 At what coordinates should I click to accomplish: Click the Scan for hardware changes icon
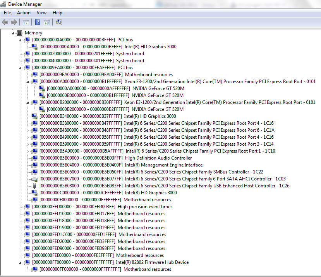tap(59, 22)
